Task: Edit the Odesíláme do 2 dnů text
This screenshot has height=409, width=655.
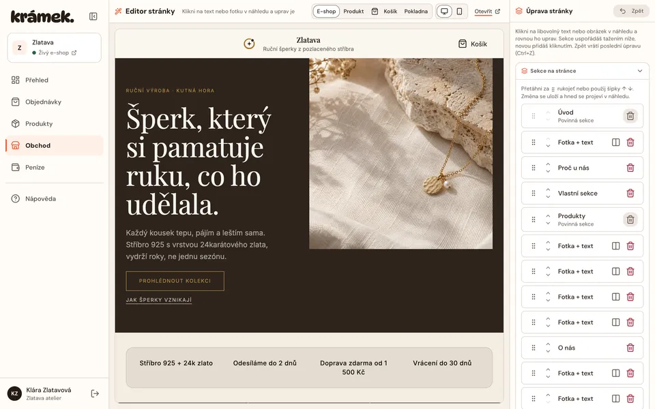Action: pos(265,363)
